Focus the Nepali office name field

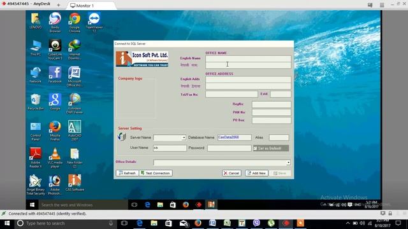tap(248, 65)
